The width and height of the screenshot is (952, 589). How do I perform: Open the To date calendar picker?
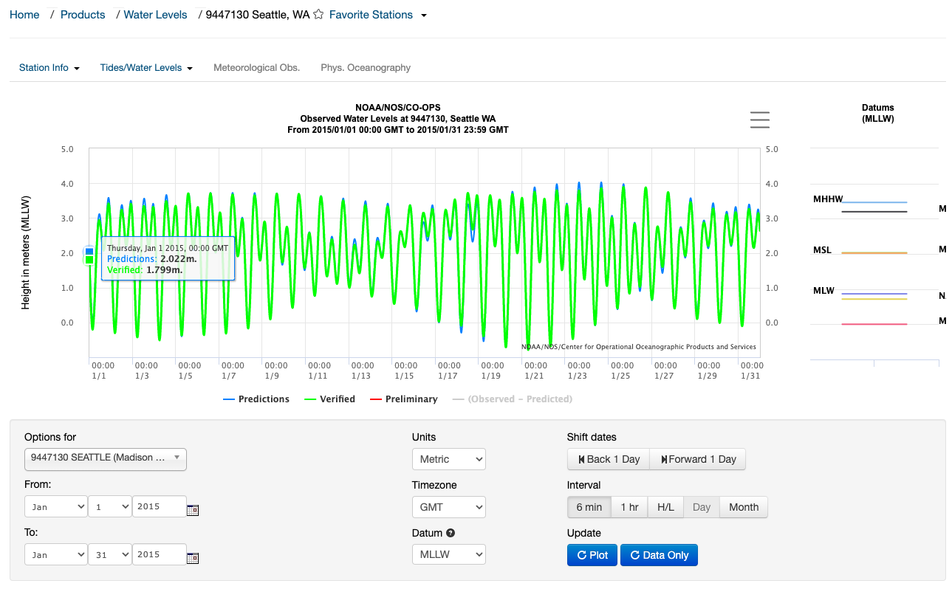tap(193, 557)
